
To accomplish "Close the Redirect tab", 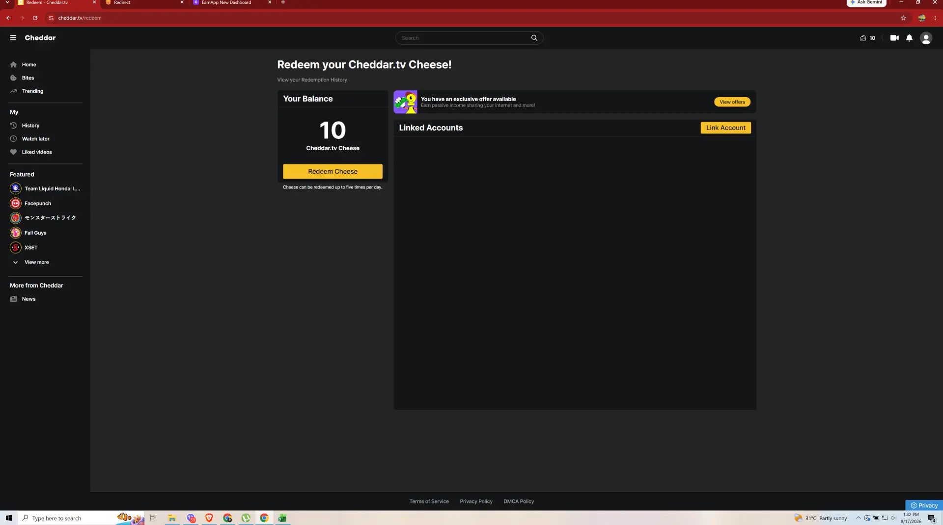I will [x=182, y=2].
